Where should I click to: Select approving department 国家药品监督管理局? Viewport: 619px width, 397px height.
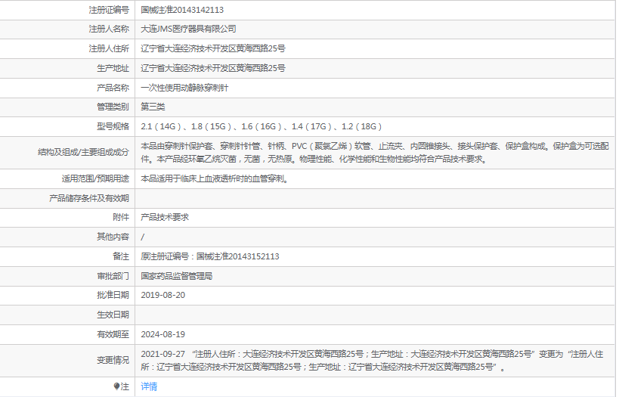[x=176, y=276]
